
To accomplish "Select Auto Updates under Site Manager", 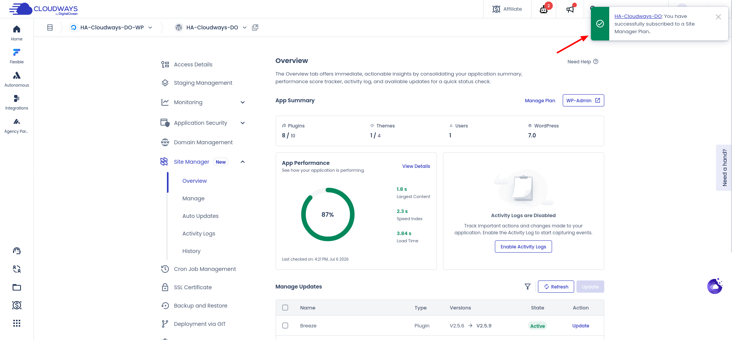I will click(x=200, y=216).
